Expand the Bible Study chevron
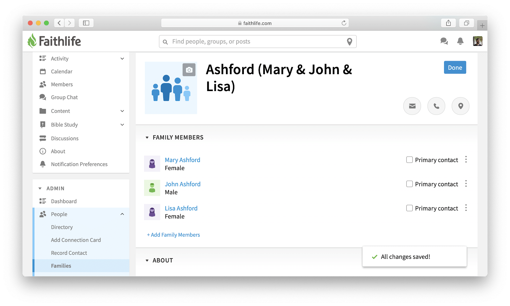The height and width of the screenshot is (306, 510). pos(122,125)
